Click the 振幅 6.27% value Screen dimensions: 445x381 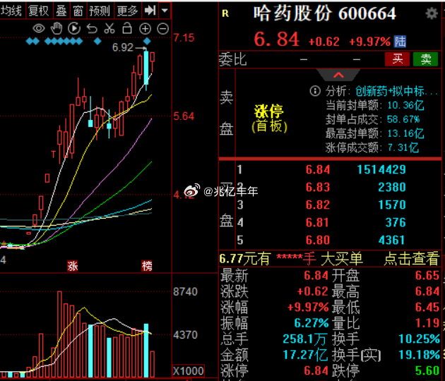point(311,323)
